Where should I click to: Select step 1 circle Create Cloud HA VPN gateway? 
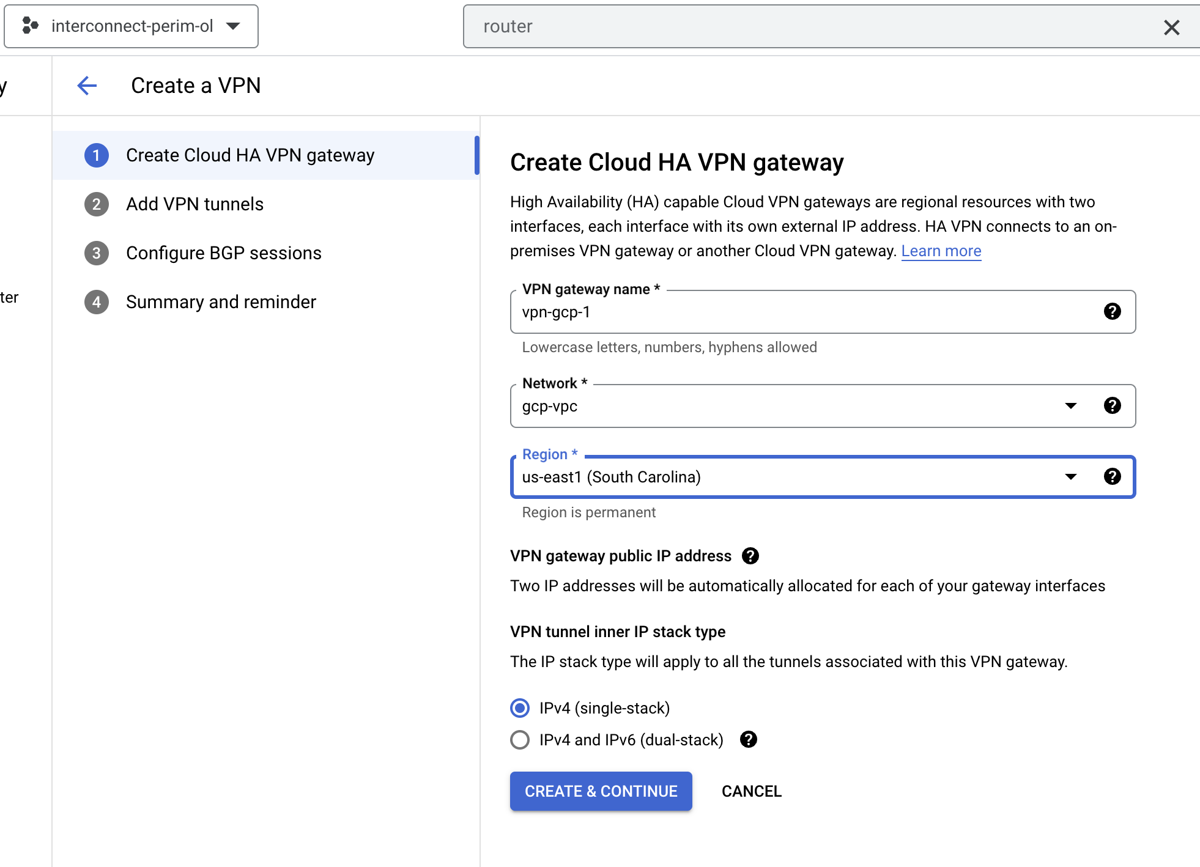point(96,155)
